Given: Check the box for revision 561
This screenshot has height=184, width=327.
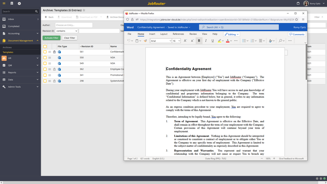Looking at the screenshot, I should tap(45, 52).
